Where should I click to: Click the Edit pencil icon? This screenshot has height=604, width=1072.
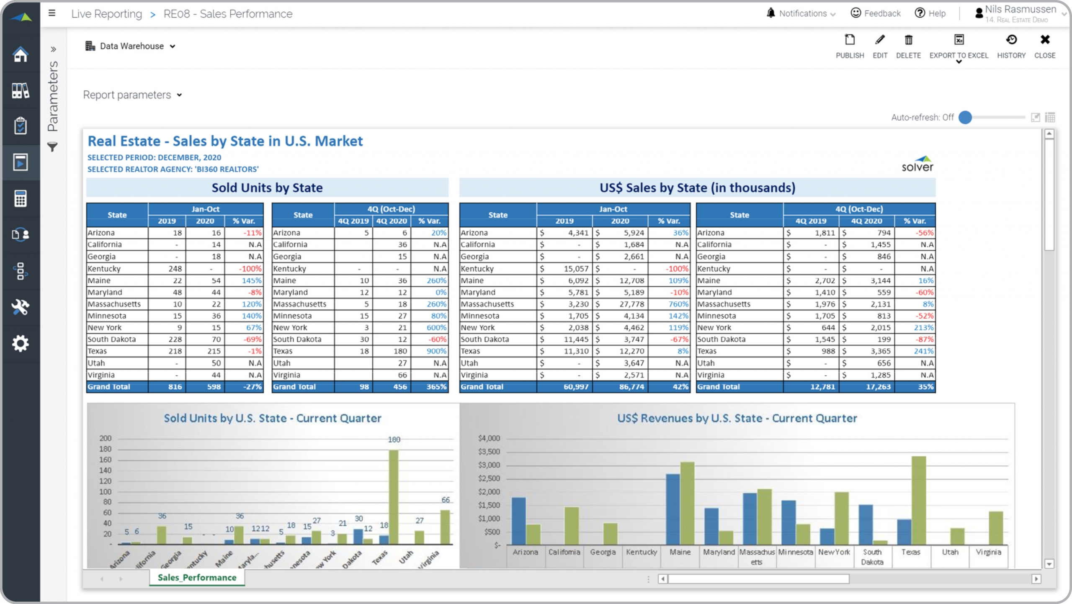click(x=879, y=41)
